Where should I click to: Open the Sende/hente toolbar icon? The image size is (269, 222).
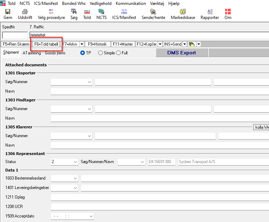click(153, 12)
